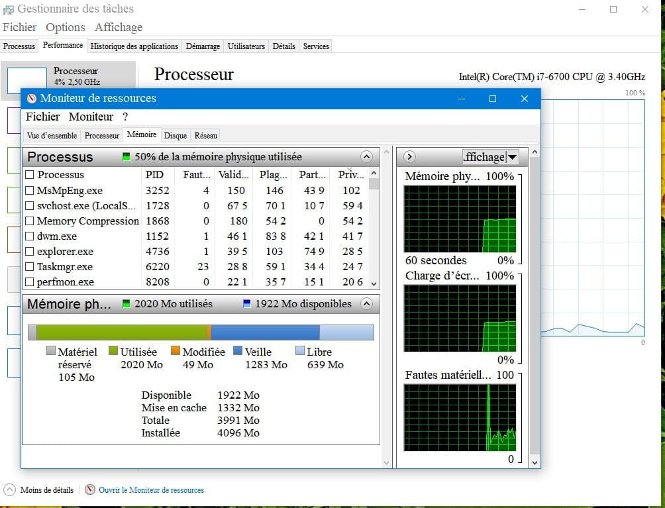The image size is (665, 508).
Task: Check the MsMpEng.exe process checkbox
Action: click(x=30, y=191)
